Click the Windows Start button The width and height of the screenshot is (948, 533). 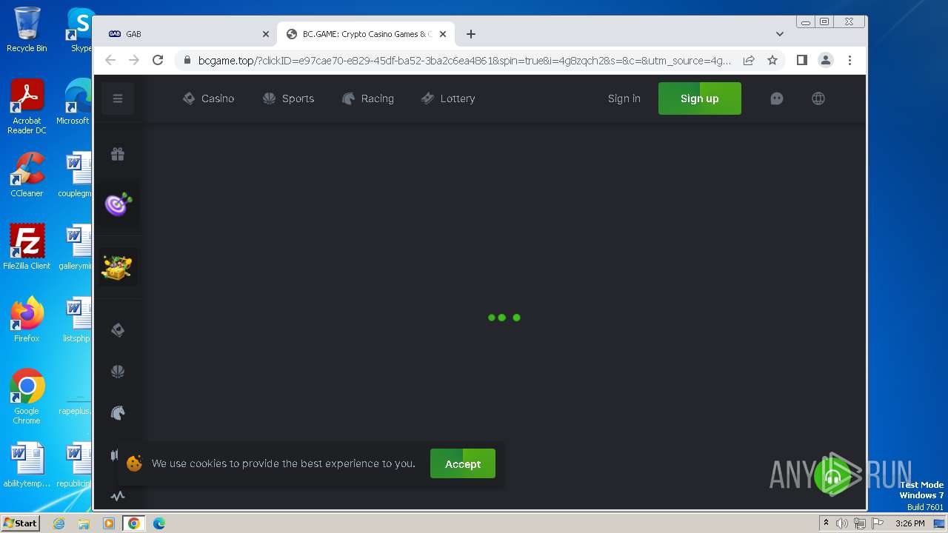tap(20, 523)
